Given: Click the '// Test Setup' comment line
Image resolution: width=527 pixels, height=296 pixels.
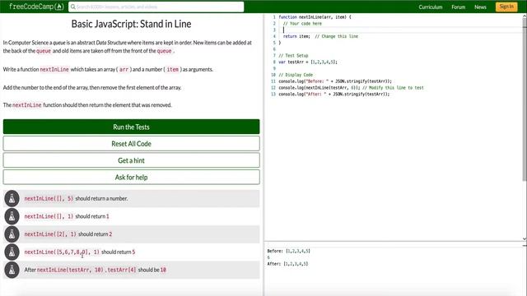Looking at the screenshot, I should 293,55.
